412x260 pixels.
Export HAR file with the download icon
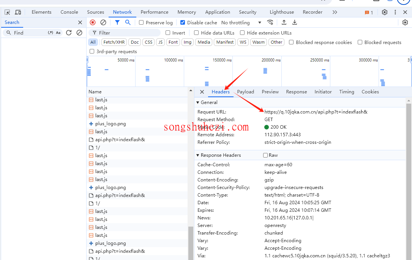click(295, 22)
